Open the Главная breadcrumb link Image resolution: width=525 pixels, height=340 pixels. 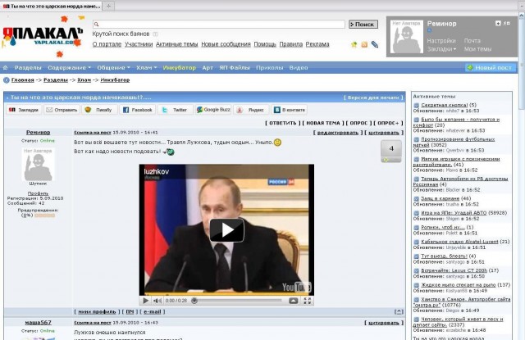(x=22, y=80)
